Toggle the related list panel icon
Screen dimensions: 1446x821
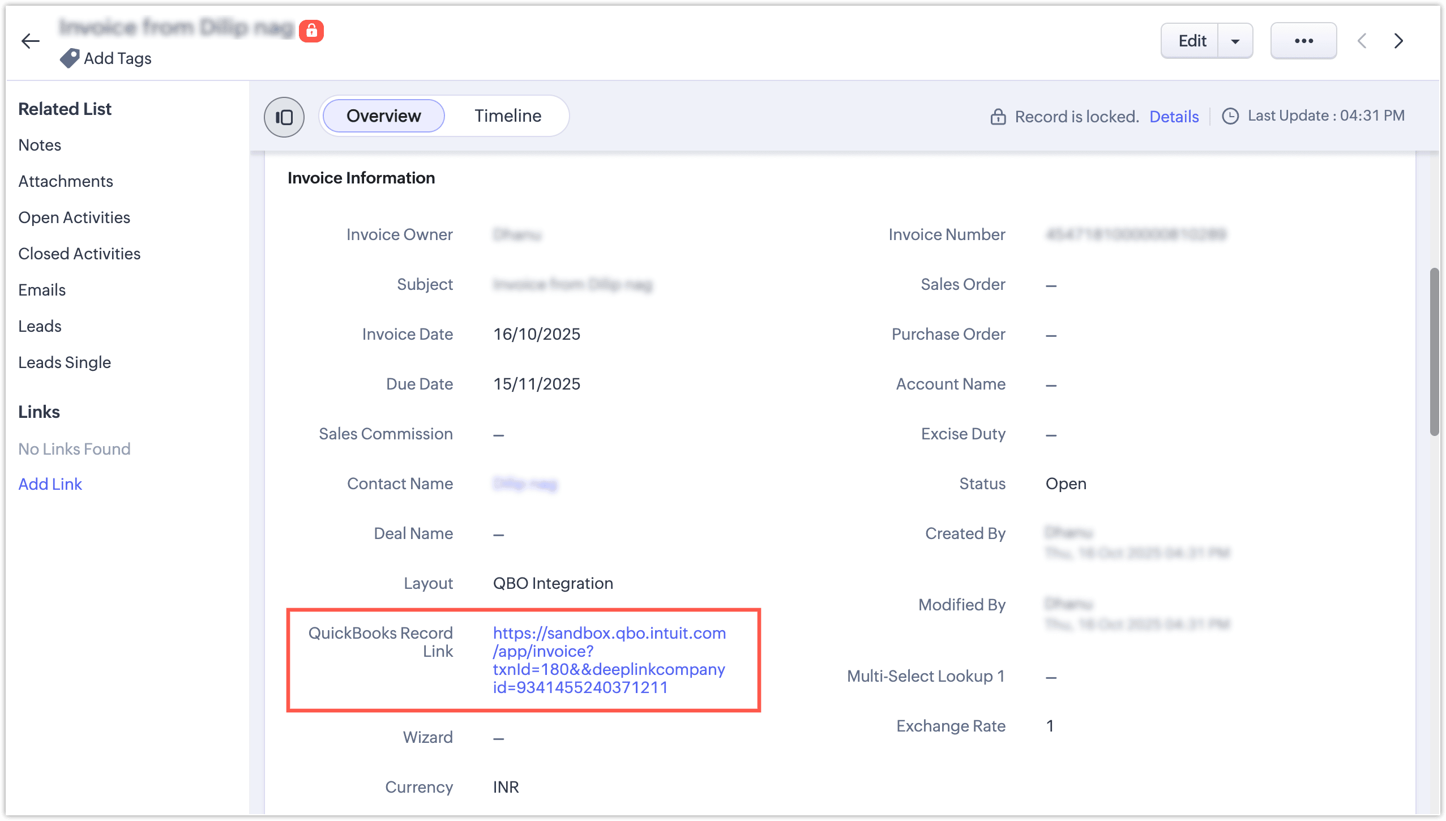(284, 117)
